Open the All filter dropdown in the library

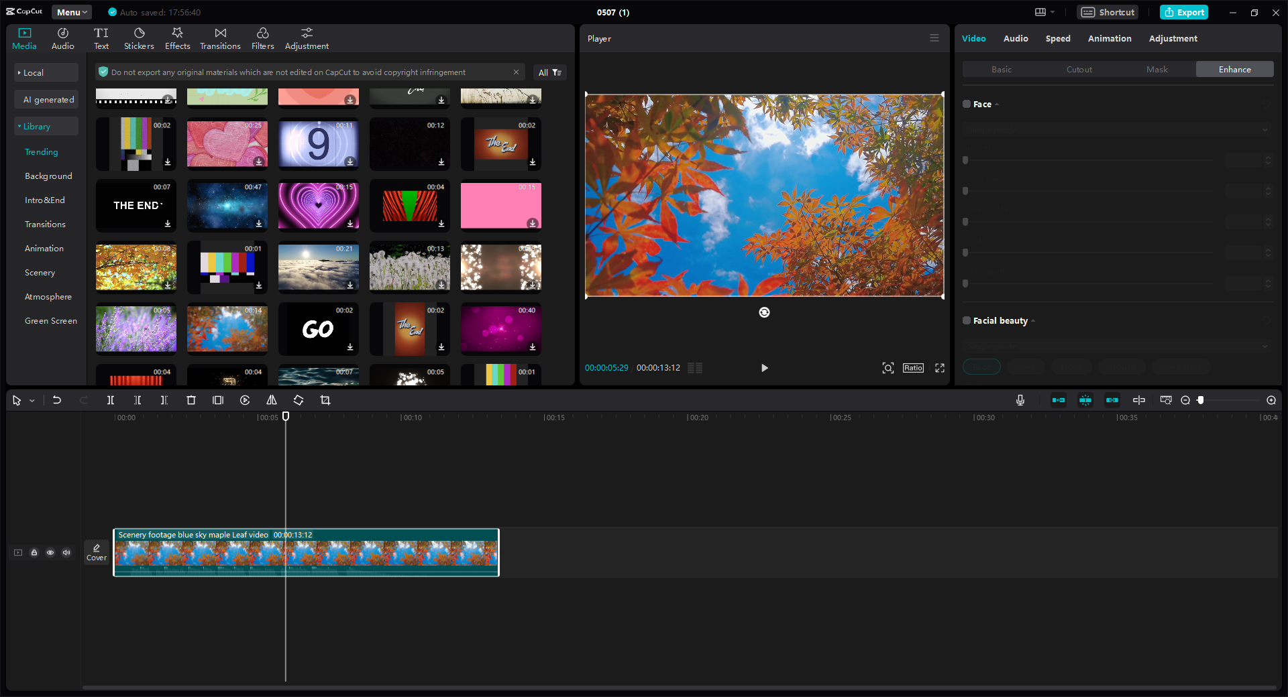tap(550, 72)
